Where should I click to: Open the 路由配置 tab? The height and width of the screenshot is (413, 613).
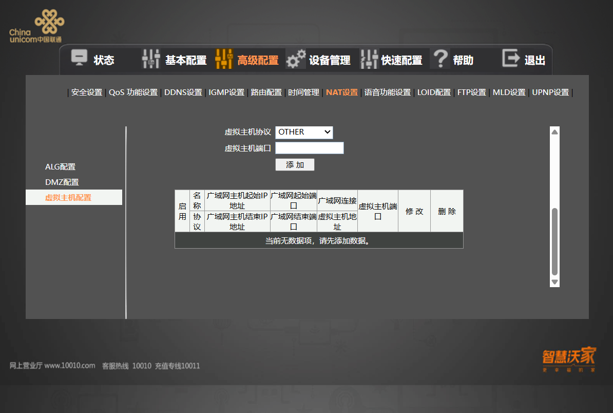click(266, 92)
